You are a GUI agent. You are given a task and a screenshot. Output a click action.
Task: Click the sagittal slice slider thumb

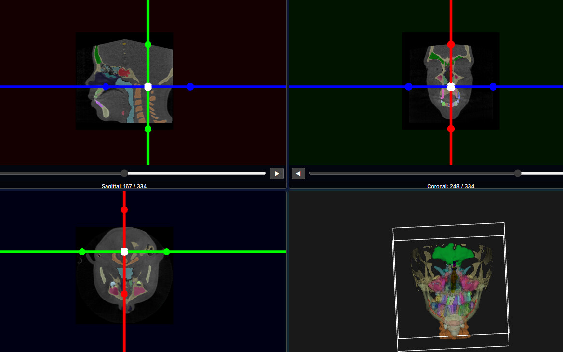pyautogui.click(x=124, y=174)
